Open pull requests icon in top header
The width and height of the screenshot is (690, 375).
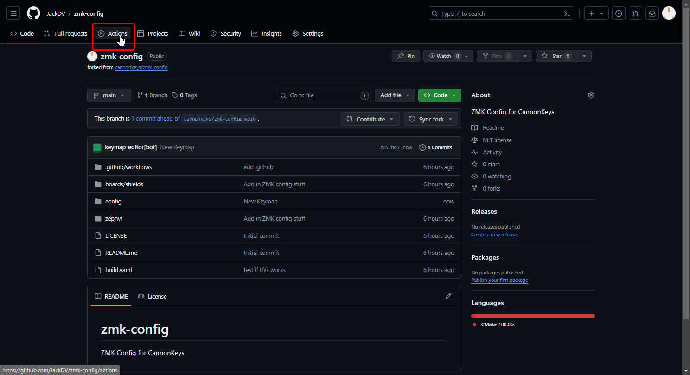636,13
